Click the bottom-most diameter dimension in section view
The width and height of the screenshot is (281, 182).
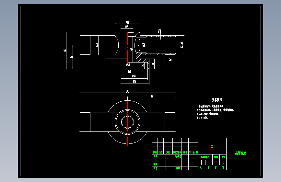click(135, 82)
